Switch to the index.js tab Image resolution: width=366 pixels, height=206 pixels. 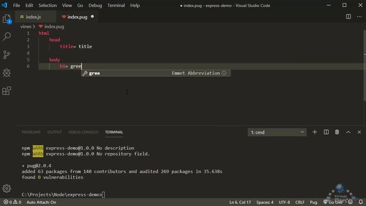(x=35, y=17)
